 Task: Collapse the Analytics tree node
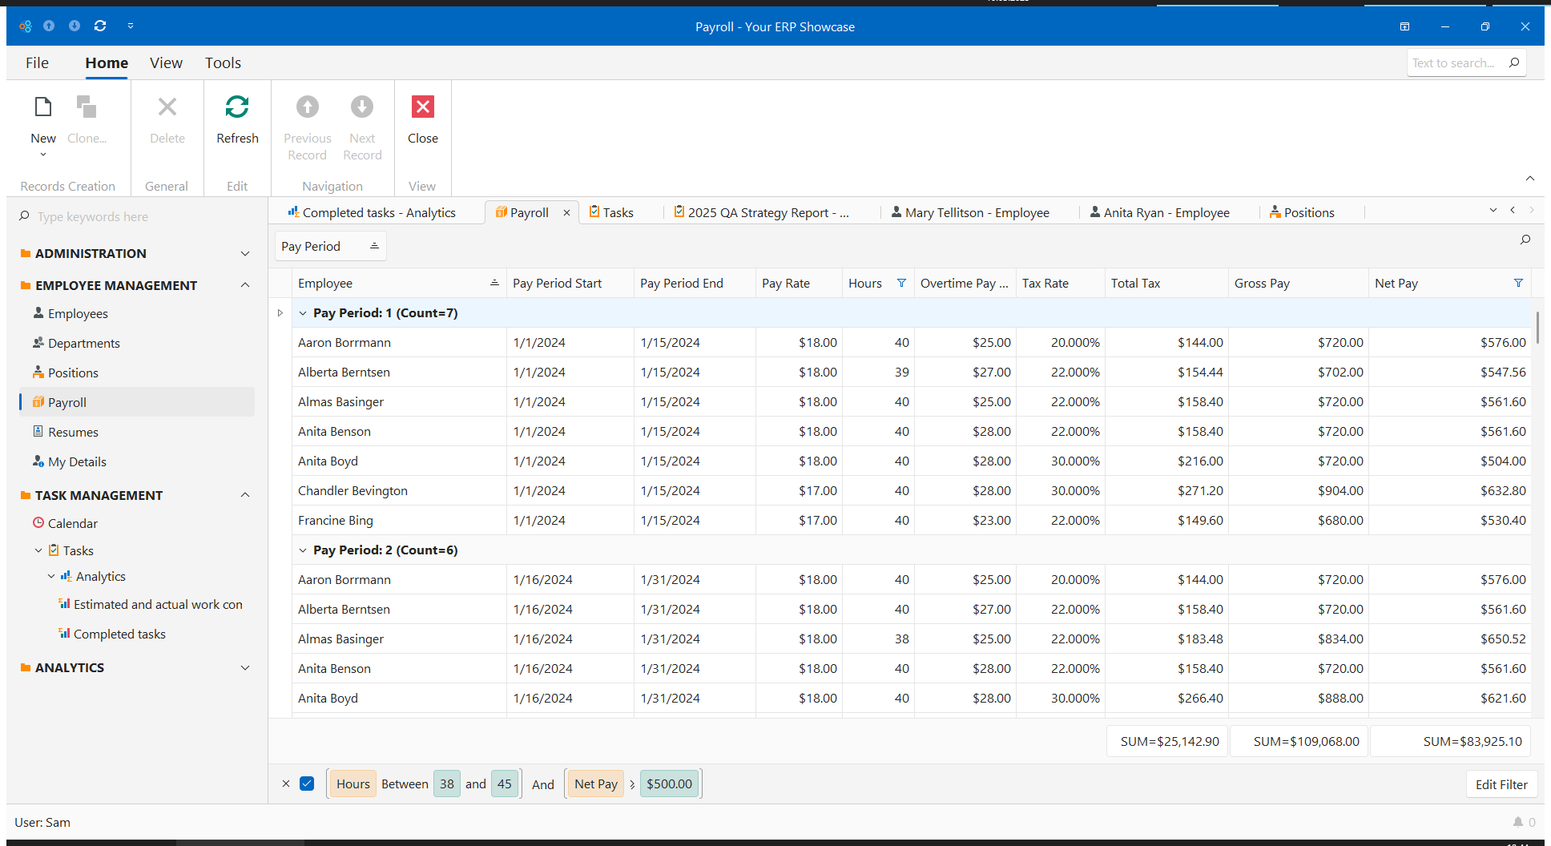(52, 577)
